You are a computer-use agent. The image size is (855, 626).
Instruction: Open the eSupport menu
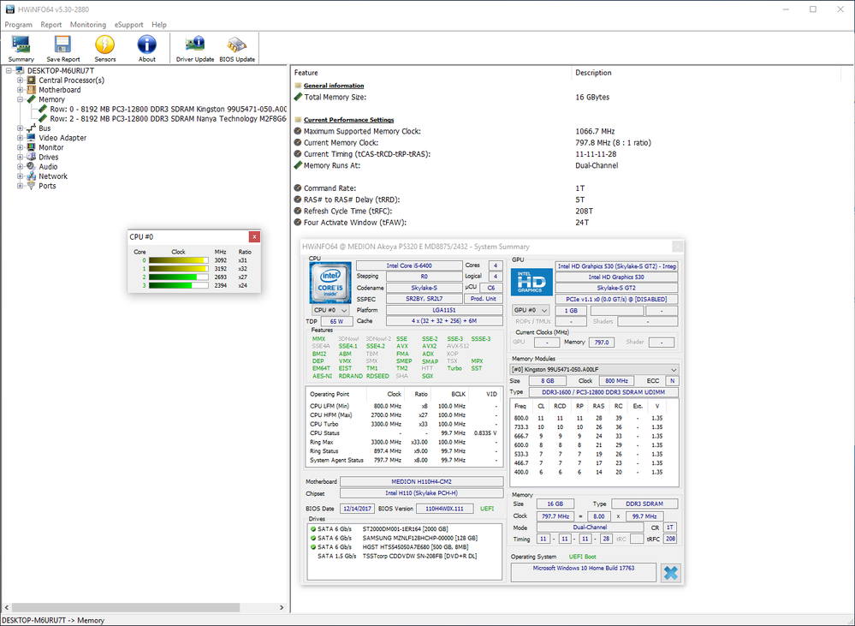tap(129, 25)
